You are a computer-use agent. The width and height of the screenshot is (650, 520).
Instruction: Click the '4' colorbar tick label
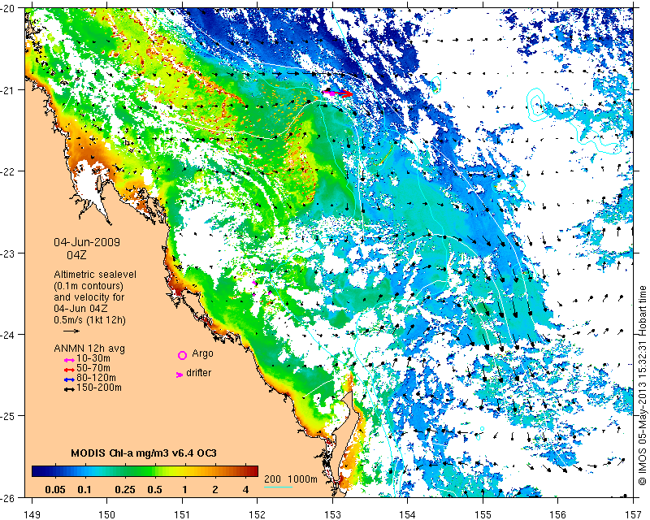[246, 490]
